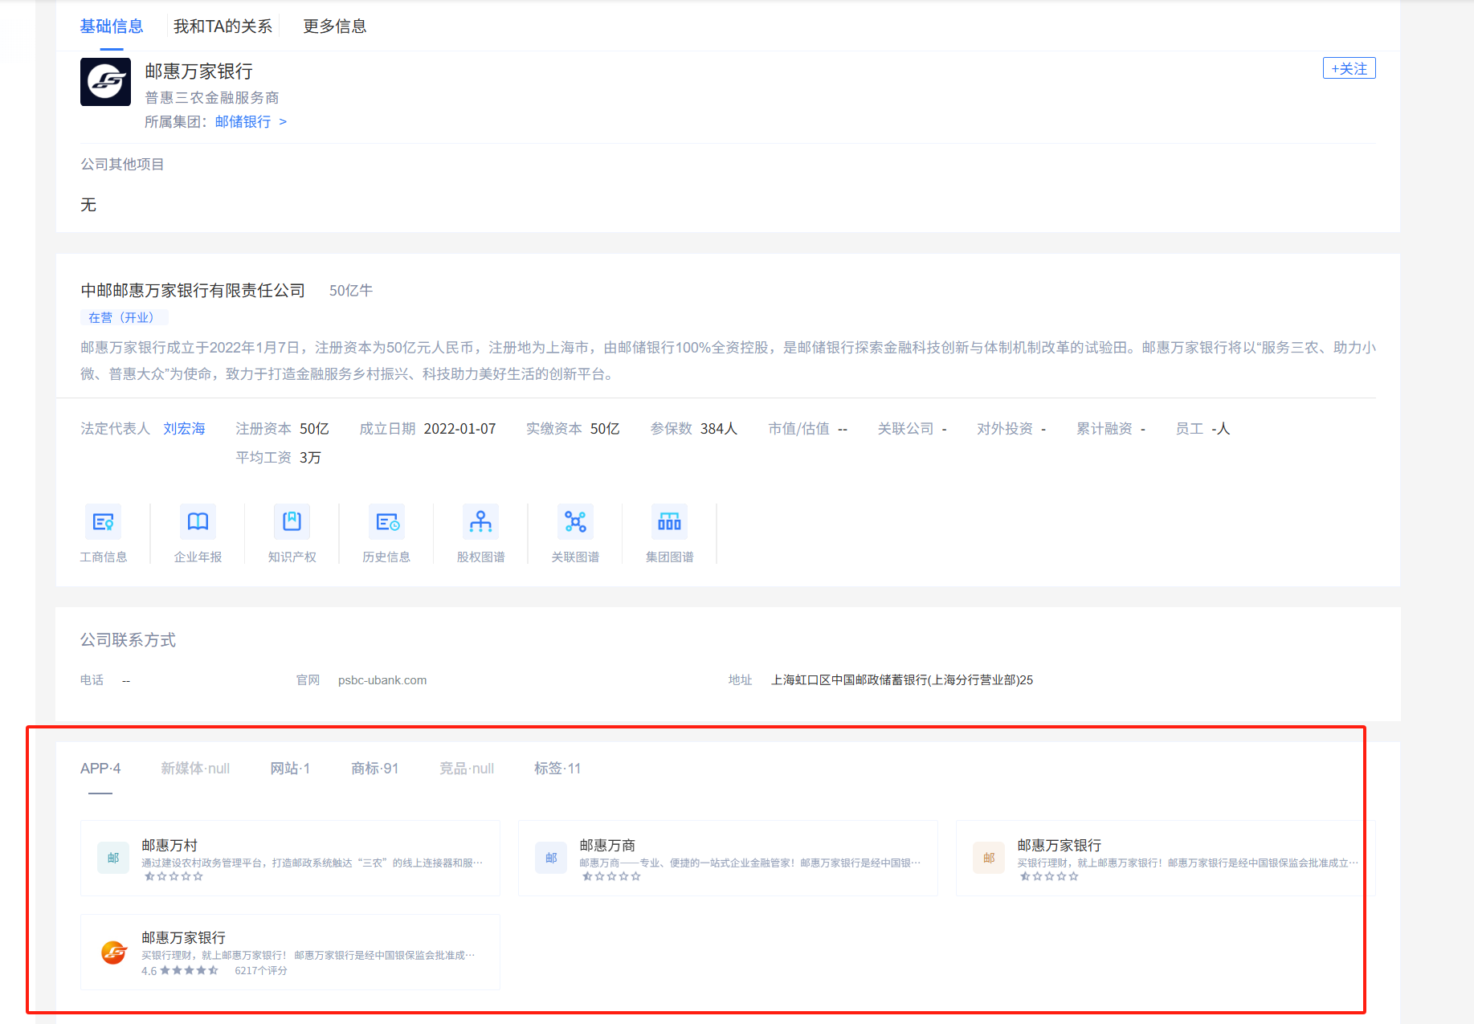Open legal representative 刘宏海 link
1474x1024 pixels.
click(x=184, y=429)
